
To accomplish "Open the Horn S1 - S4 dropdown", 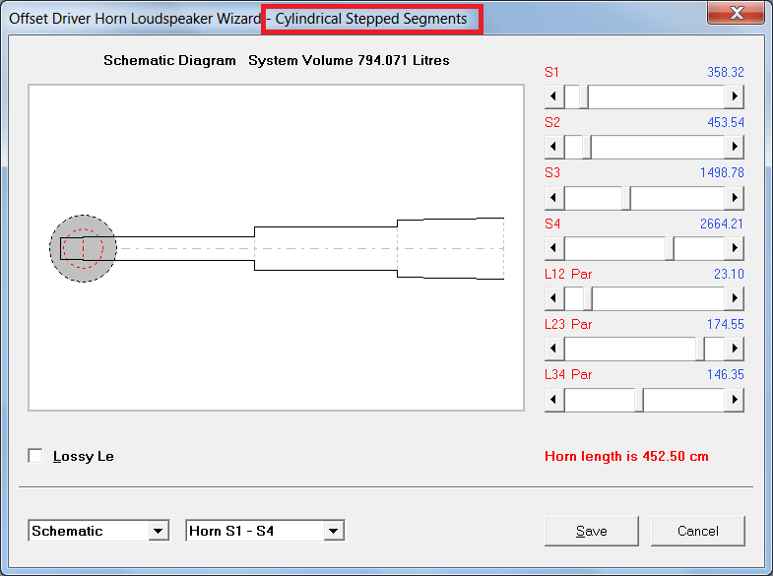I will (333, 531).
